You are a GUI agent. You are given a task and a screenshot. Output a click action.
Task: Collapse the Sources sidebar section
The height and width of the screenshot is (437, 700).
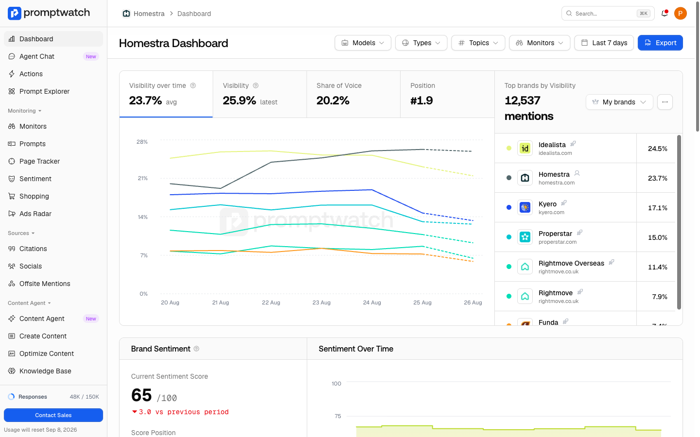(21, 233)
